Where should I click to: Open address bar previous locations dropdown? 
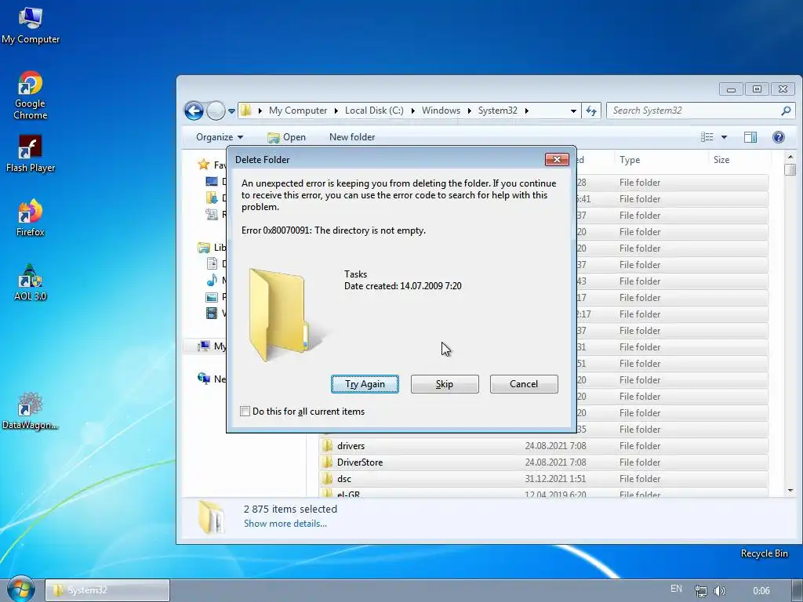(573, 111)
